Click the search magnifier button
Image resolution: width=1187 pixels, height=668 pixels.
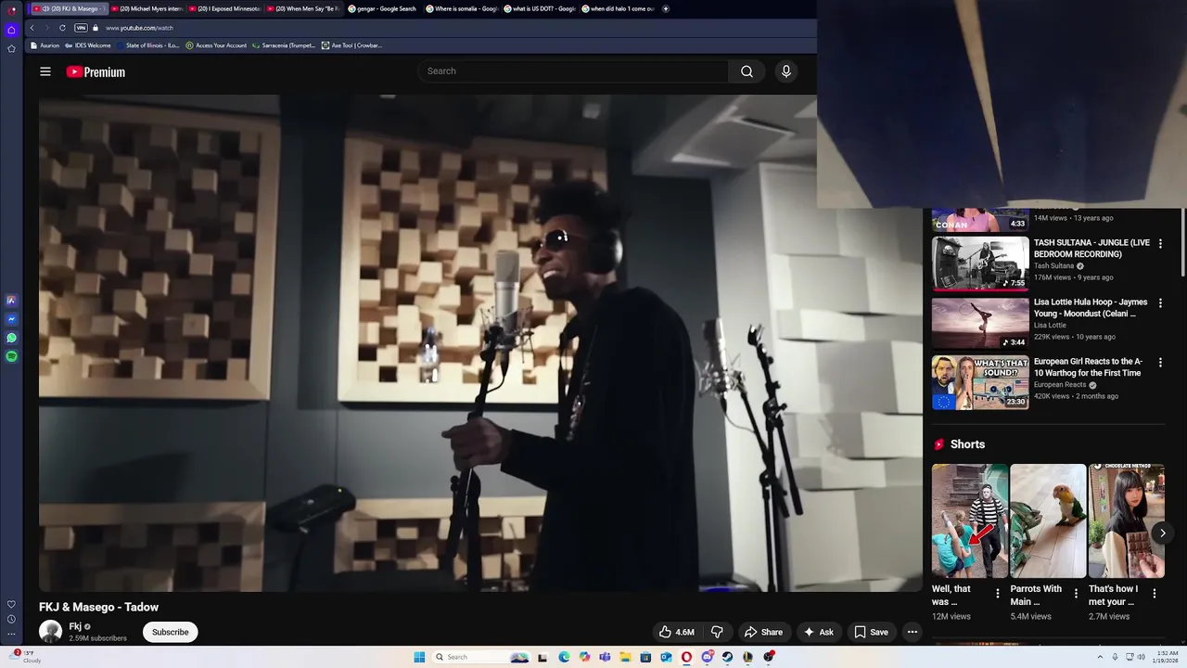pyautogui.click(x=747, y=71)
